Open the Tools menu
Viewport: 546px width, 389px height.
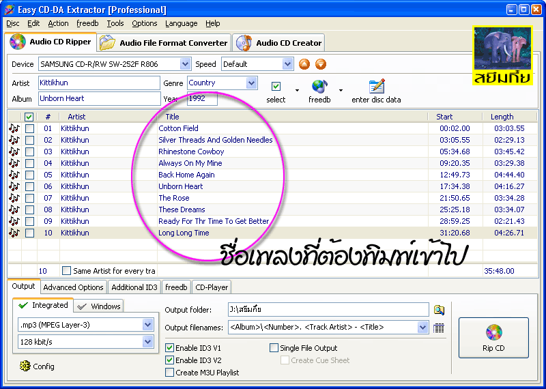pyautogui.click(x=115, y=23)
